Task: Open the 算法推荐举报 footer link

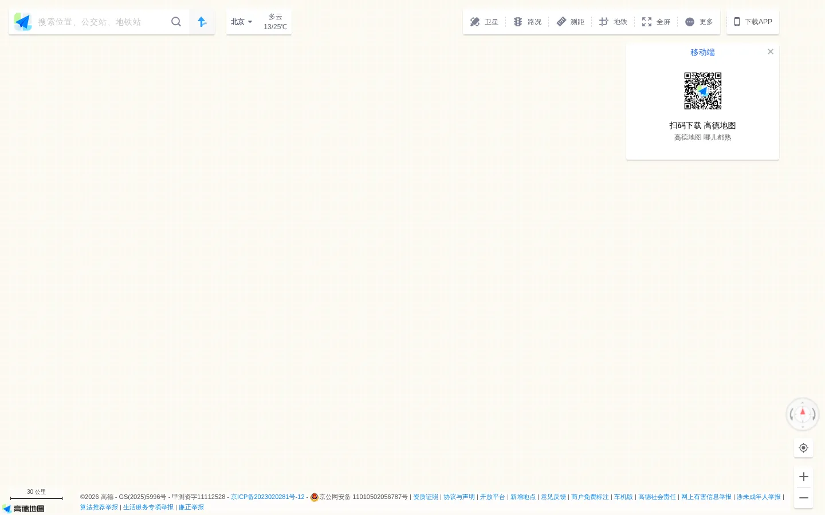Action: [99, 507]
